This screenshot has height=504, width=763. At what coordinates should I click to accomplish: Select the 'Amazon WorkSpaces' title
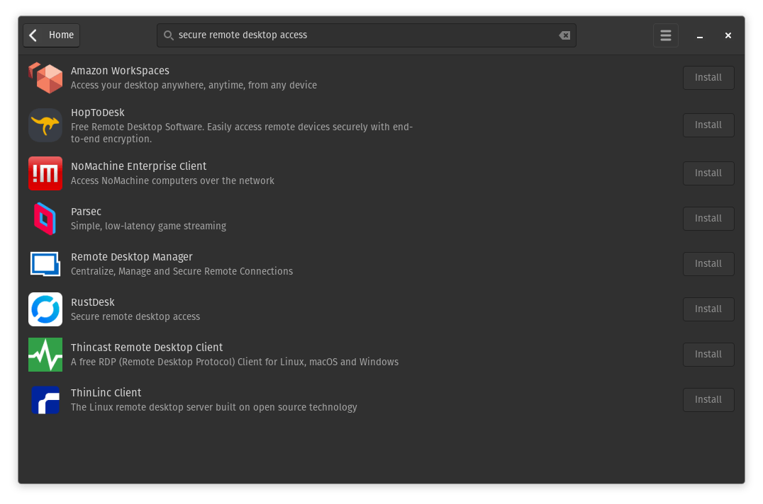point(120,71)
